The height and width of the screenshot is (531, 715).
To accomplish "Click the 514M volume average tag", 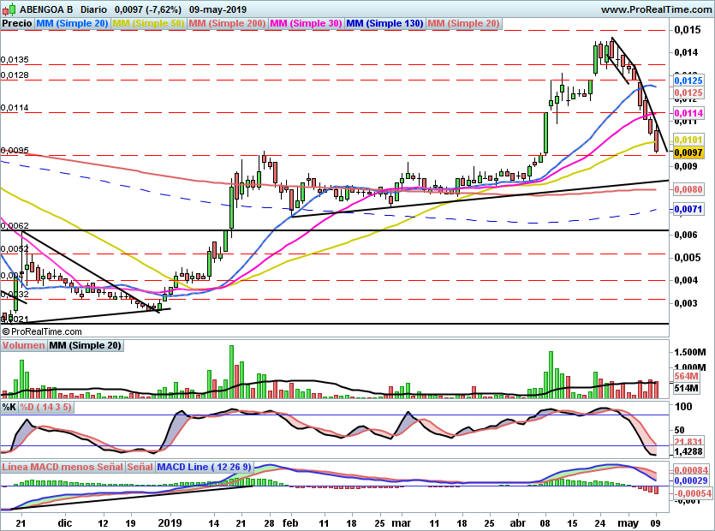I will [x=687, y=388].
